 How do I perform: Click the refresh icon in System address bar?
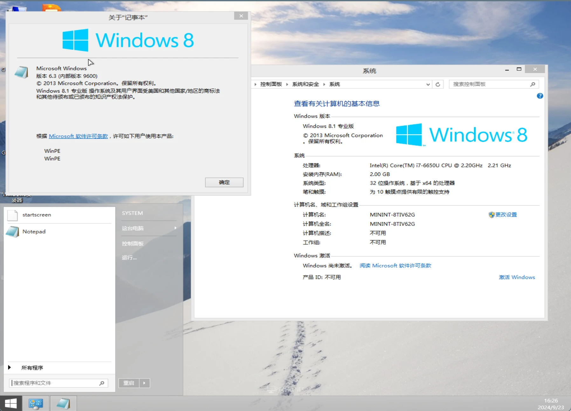(438, 84)
